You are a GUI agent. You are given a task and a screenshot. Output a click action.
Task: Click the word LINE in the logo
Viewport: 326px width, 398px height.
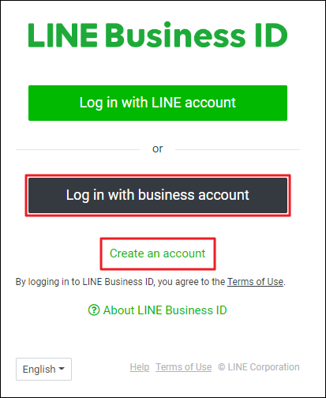point(63,36)
